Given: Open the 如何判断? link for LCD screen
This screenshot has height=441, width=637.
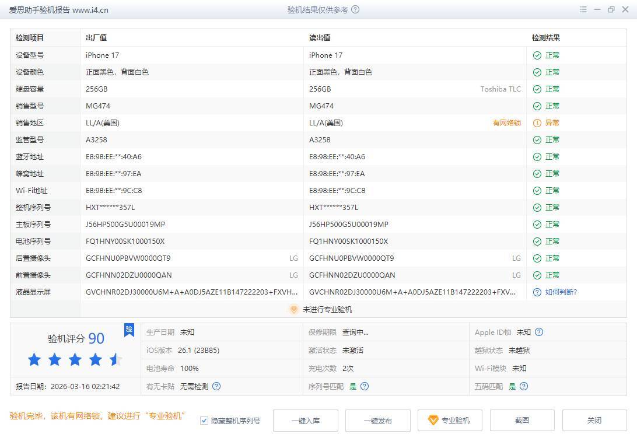Looking at the screenshot, I should pyautogui.click(x=561, y=292).
